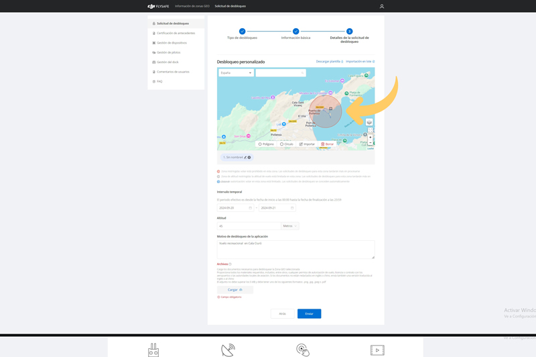Click the Descargar plantilla link
The width and height of the screenshot is (536, 357).
[329, 62]
